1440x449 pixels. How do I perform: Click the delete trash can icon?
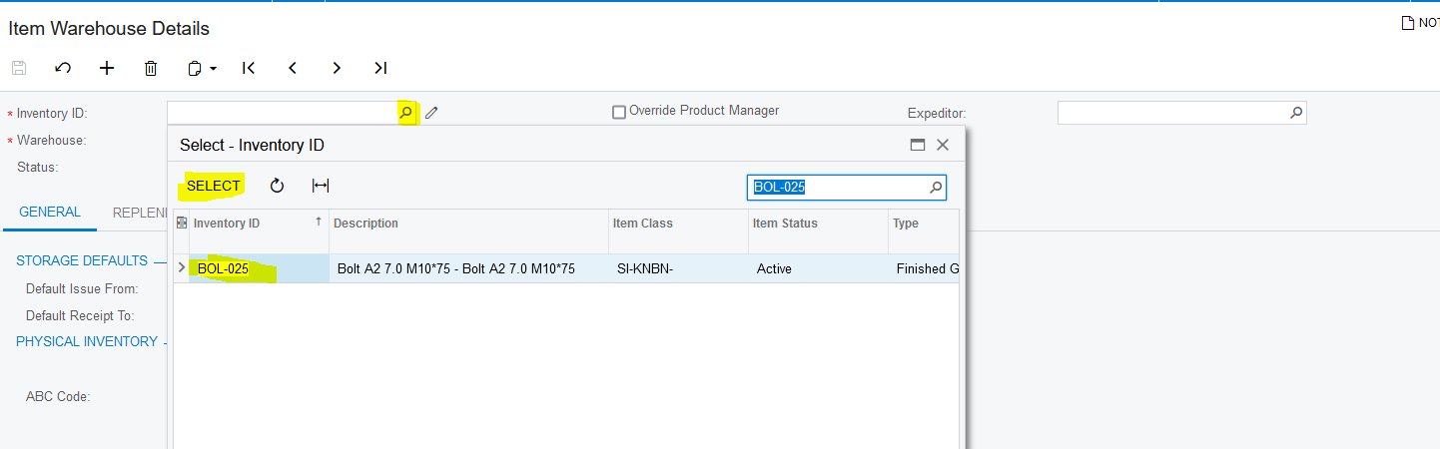[x=151, y=68]
